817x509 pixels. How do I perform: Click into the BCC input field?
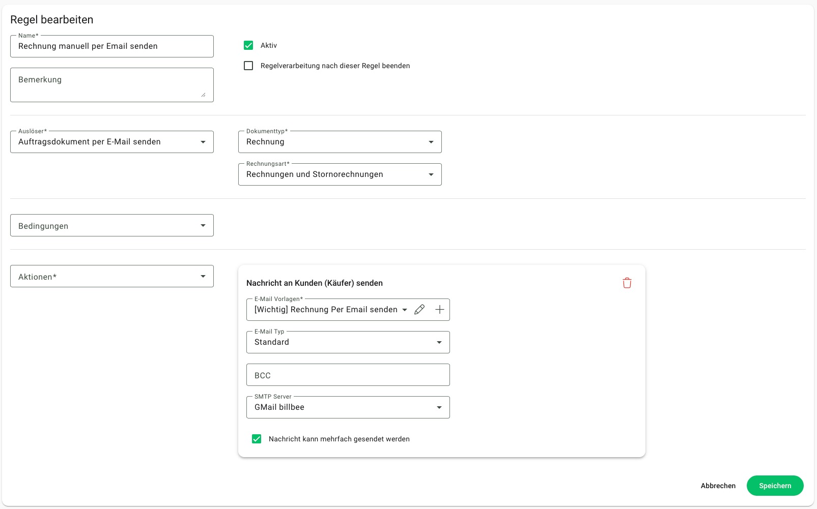[x=348, y=375]
